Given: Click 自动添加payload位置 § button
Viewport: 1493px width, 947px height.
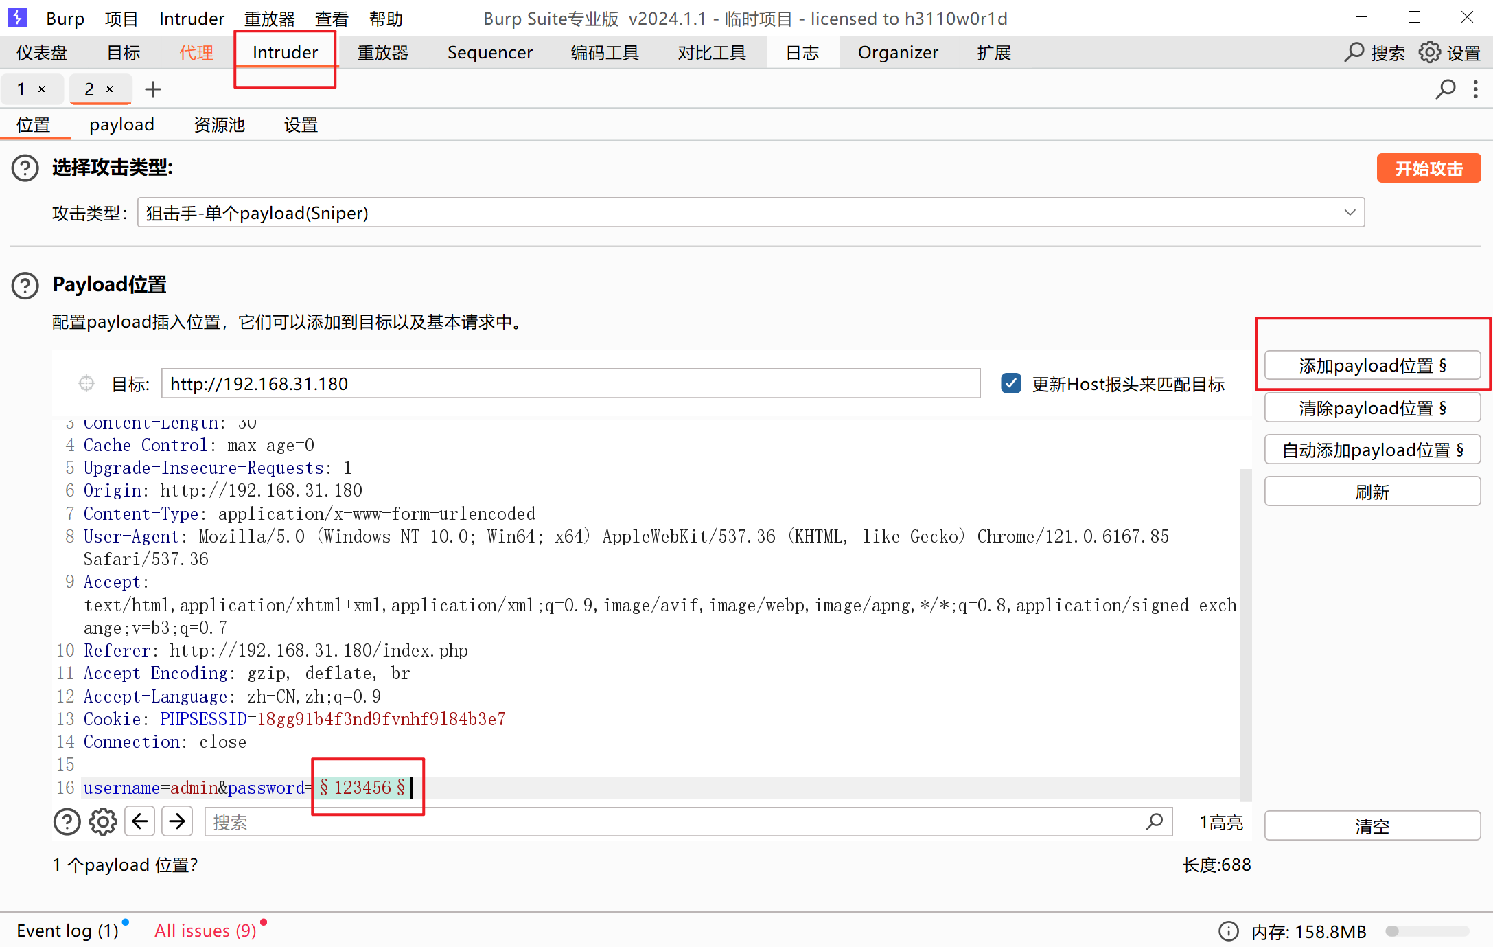Looking at the screenshot, I should (x=1372, y=450).
